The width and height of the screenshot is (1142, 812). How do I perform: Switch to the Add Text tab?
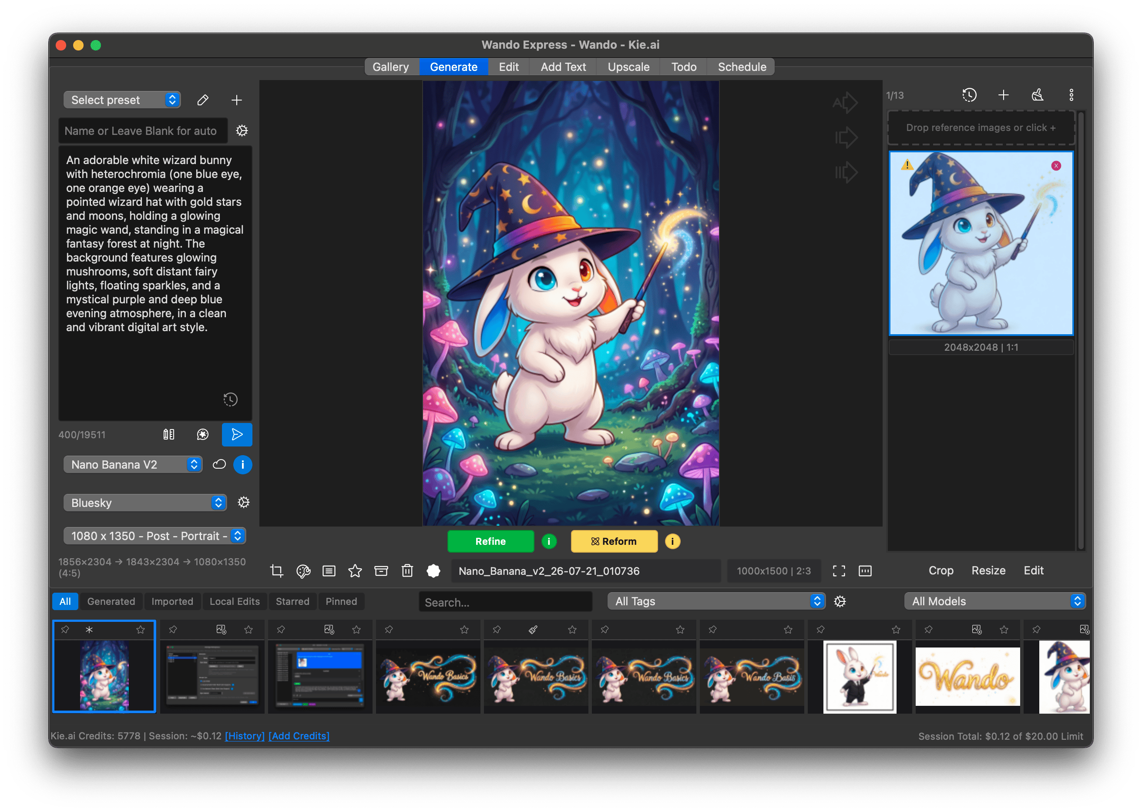[x=563, y=67]
